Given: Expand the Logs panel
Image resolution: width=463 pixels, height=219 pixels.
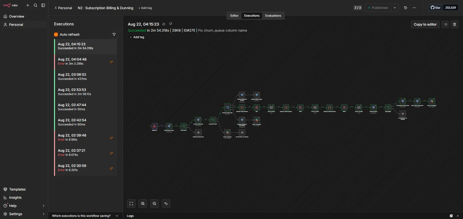Looking at the screenshot, I should pyautogui.click(x=458, y=216).
